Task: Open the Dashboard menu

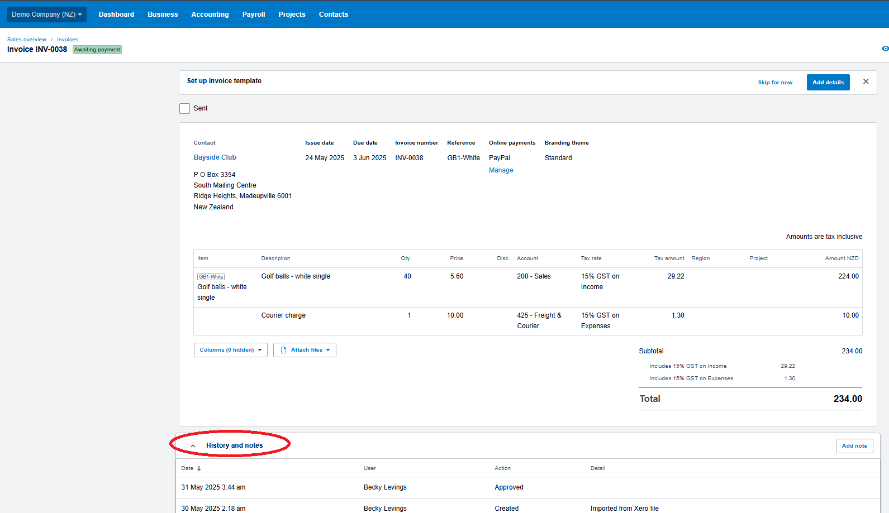Action: 116,15
